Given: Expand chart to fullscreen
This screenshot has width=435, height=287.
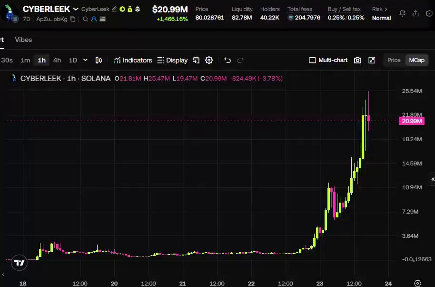Looking at the screenshot, I should [372, 60].
